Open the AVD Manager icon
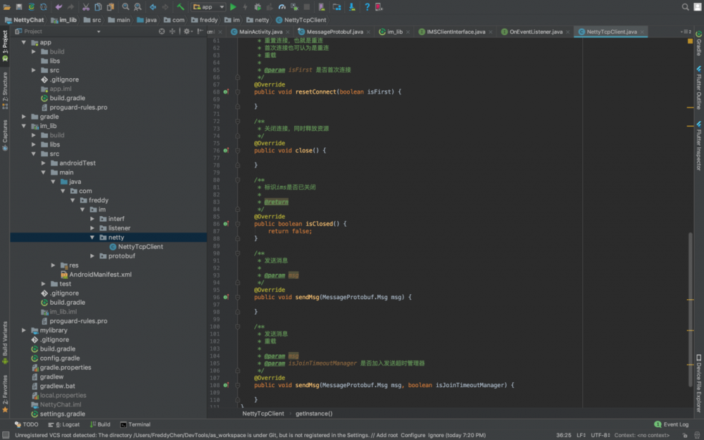The height and width of the screenshot is (440, 704). 322,6
